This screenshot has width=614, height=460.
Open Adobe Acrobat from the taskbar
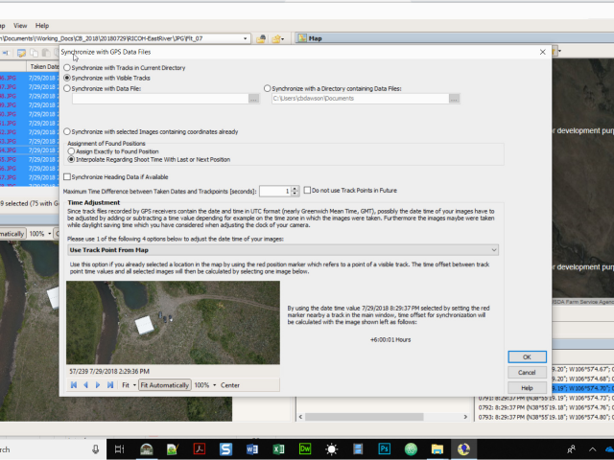click(200, 449)
